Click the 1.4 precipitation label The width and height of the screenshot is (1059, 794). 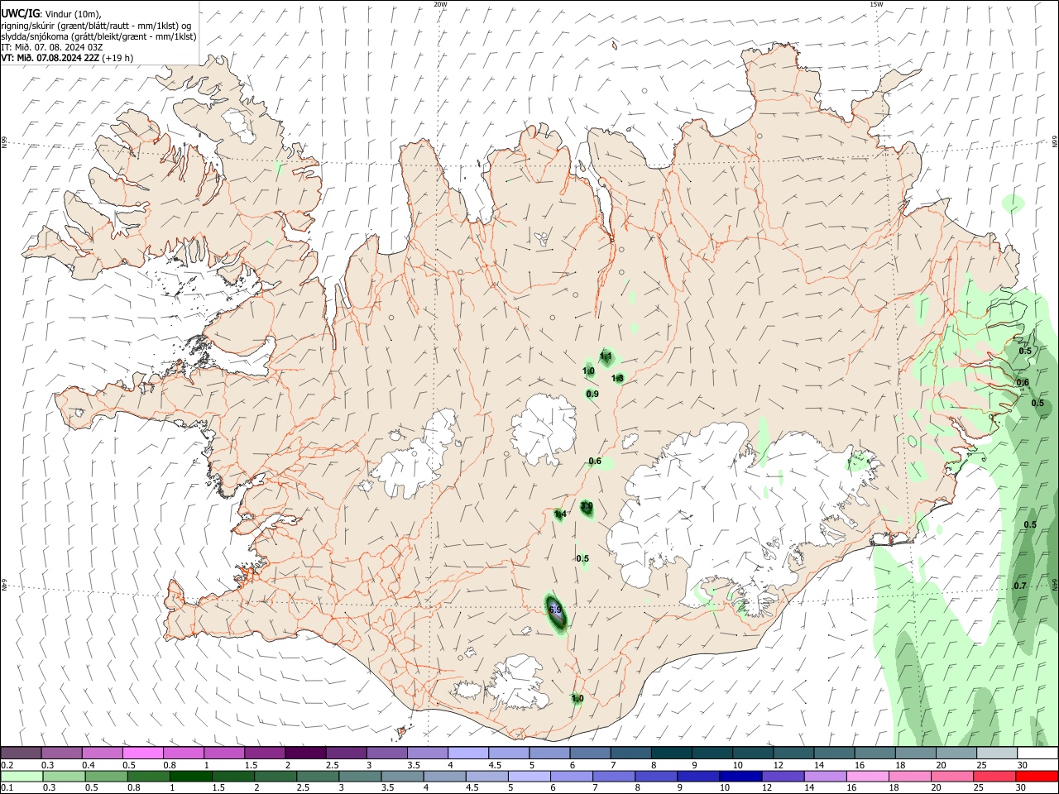[x=560, y=514]
